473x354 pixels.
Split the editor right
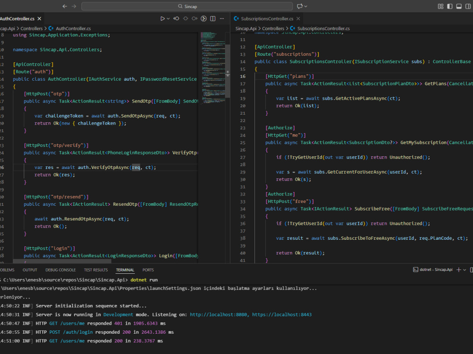click(213, 19)
